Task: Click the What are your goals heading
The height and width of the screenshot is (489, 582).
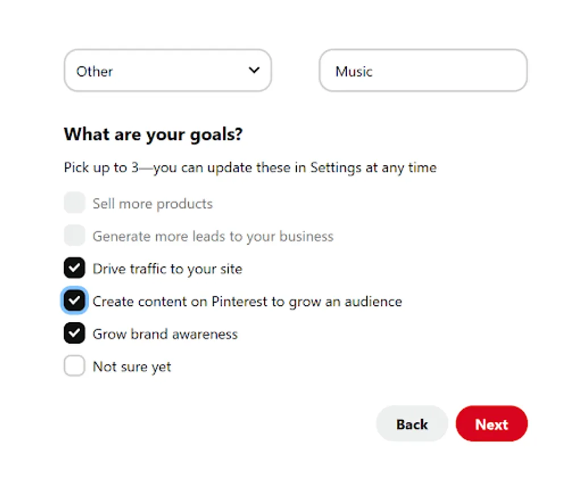Action: 153,134
